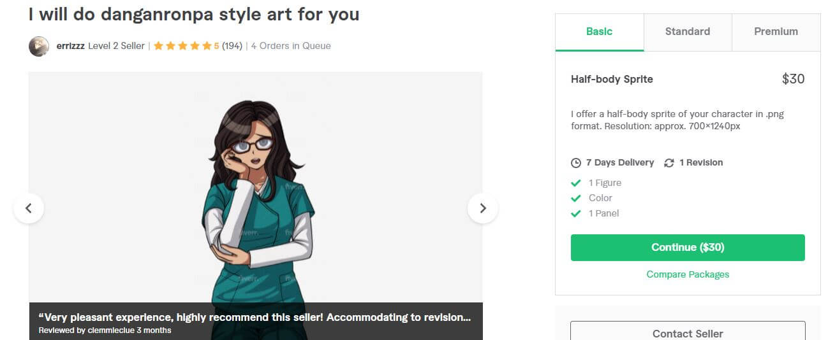Visit the errizzz seller profile name
Viewport: 835px width, 340px height.
[x=71, y=46]
